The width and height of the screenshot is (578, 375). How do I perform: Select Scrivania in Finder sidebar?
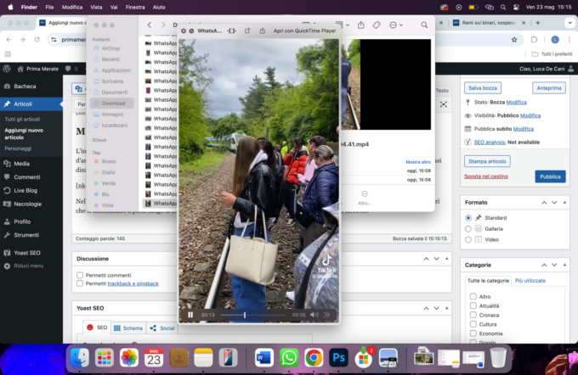pyautogui.click(x=111, y=81)
